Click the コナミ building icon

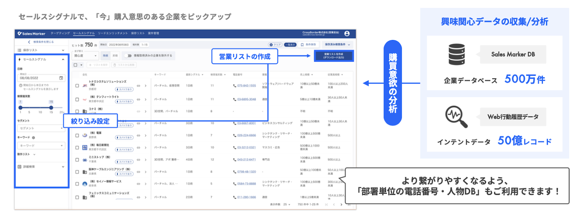(85, 111)
